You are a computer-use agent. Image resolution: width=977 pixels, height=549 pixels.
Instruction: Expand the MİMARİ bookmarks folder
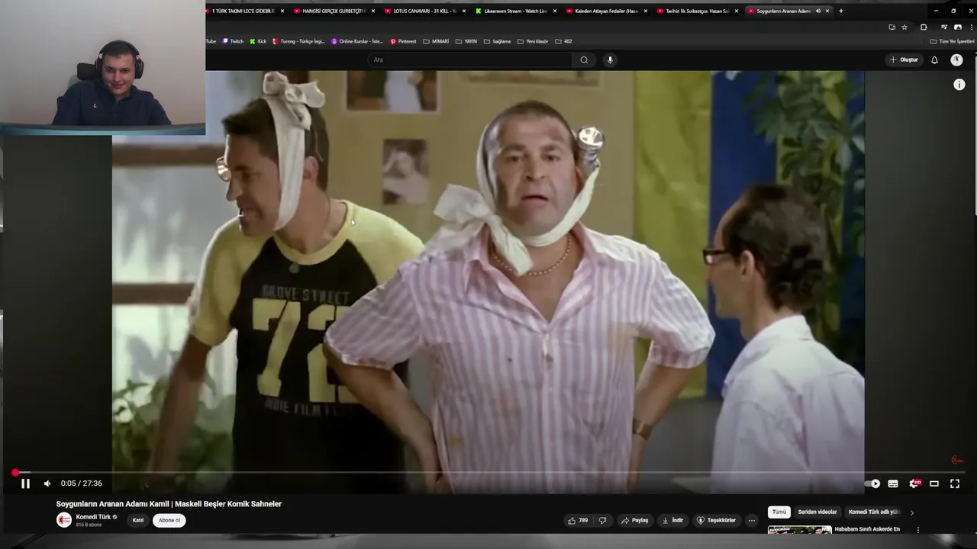(x=436, y=41)
